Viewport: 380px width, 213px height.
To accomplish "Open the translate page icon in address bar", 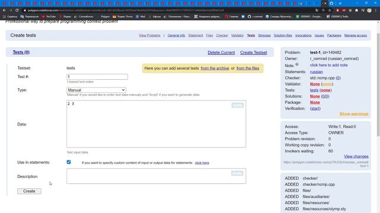I will pyautogui.click(x=316, y=11).
